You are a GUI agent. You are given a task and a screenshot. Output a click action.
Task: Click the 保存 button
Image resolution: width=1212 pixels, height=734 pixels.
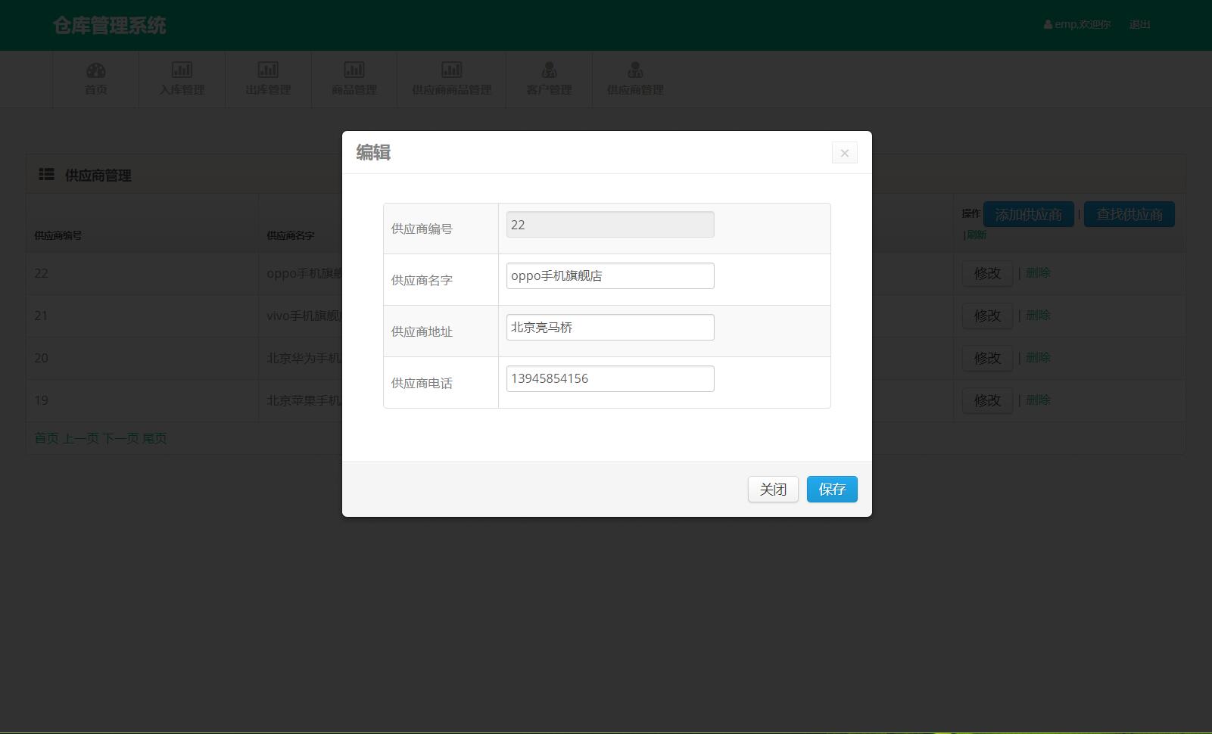coord(832,489)
